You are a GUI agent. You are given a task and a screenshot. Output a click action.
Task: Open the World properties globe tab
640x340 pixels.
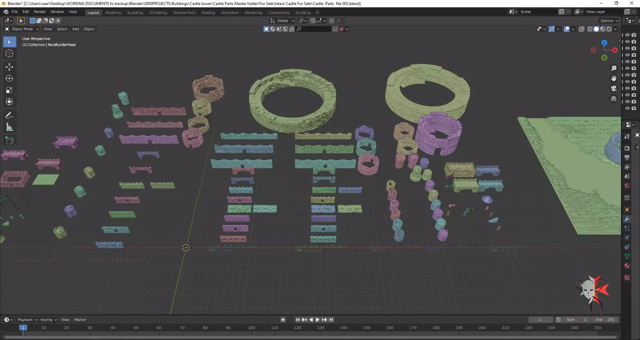coord(627,186)
